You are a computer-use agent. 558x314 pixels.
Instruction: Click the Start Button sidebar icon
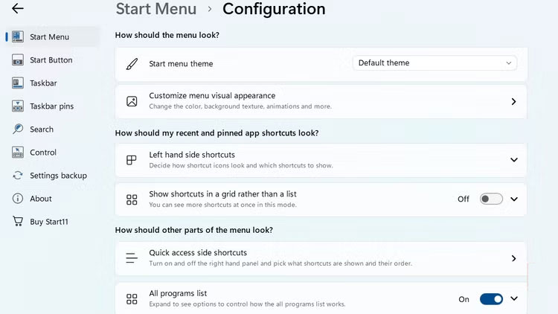pyautogui.click(x=17, y=60)
